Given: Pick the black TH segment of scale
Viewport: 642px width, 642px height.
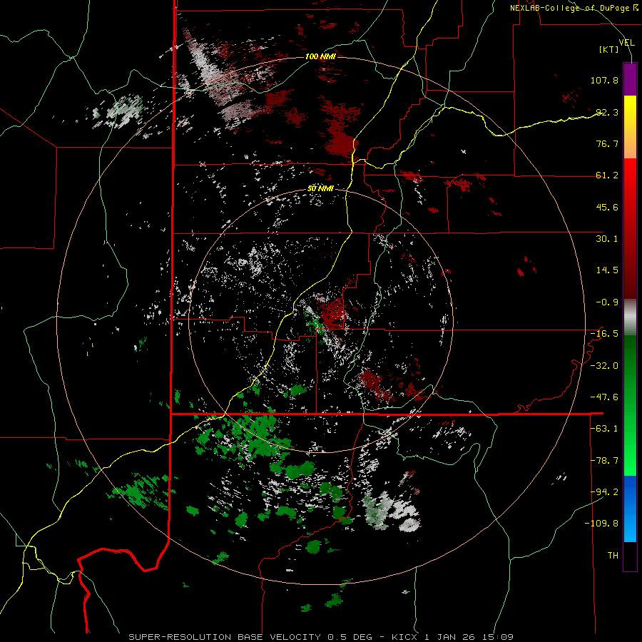Looking at the screenshot, I should pos(630,556).
